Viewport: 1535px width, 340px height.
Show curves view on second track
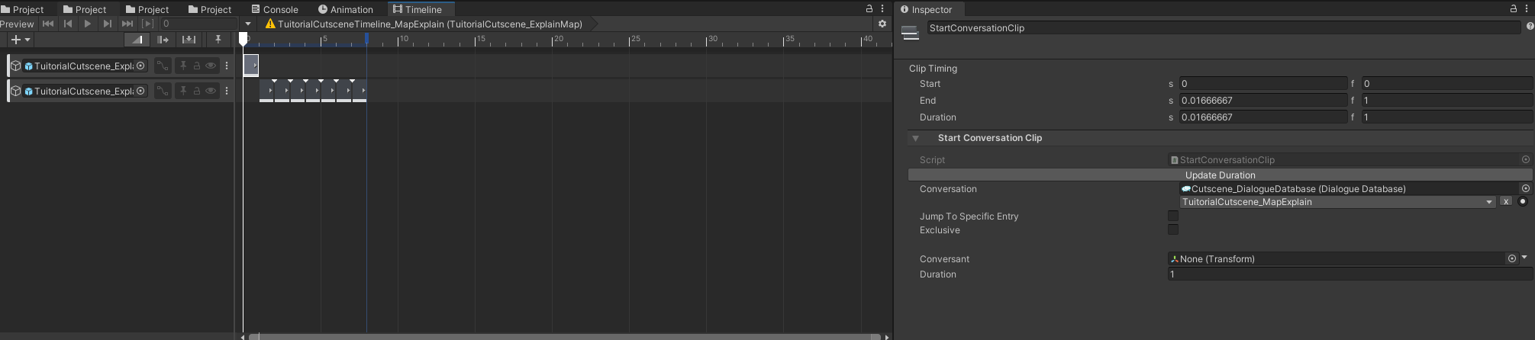(163, 91)
